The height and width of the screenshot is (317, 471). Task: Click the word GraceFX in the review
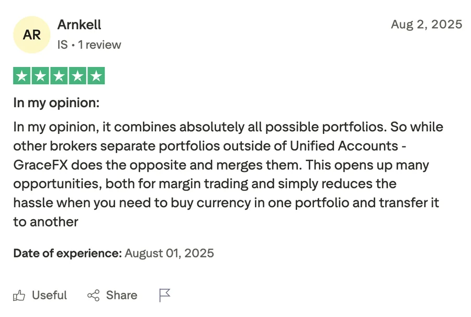tap(41, 165)
